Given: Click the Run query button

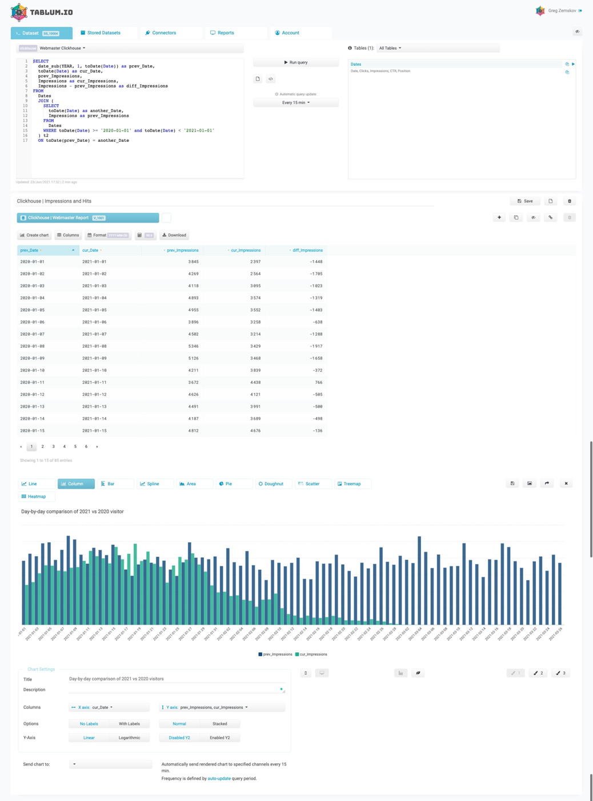Looking at the screenshot, I should 296,62.
